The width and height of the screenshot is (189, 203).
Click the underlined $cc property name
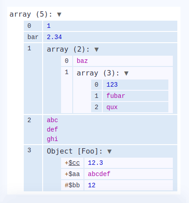click(74, 163)
